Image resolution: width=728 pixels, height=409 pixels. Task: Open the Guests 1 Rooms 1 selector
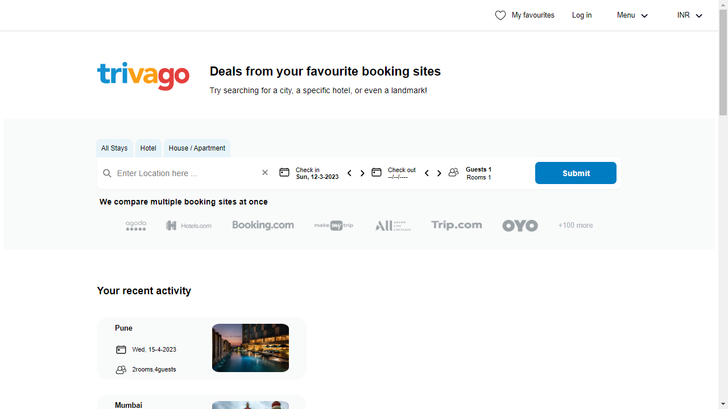[x=478, y=173]
